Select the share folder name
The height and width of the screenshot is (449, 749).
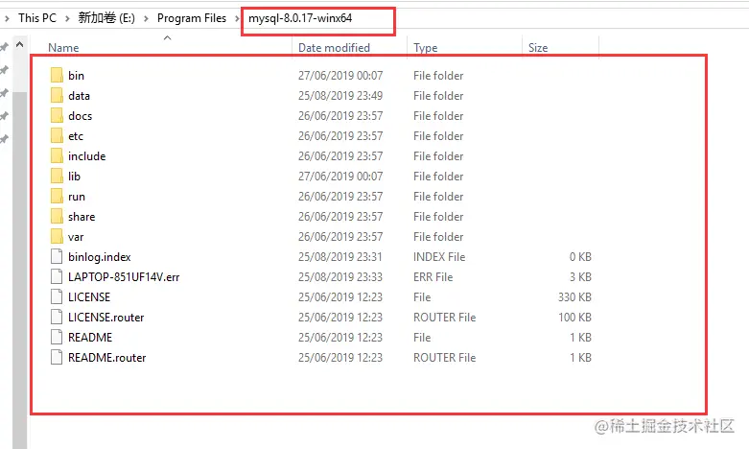(82, 217)
